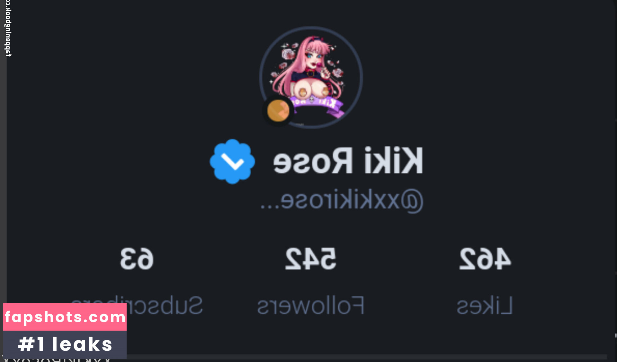Image resolution: width=617 pixels, height=362 pixels.
Task: Click the horizontal scrollbar along the bottom
Action: (366, 357)
